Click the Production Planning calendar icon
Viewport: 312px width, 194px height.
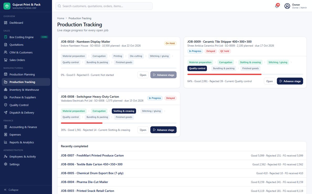tap(6, 74)
